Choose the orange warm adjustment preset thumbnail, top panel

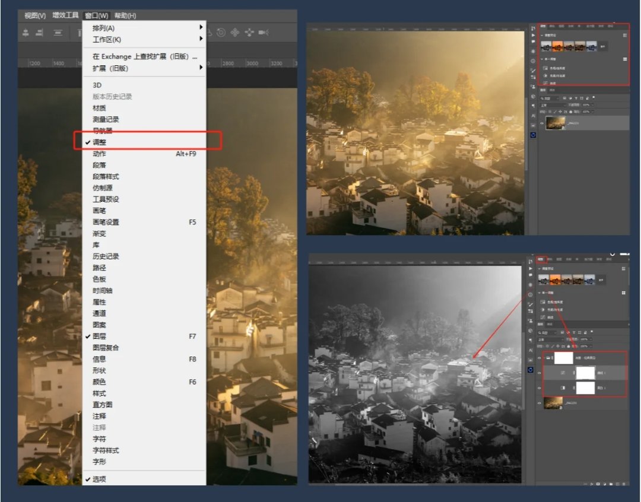pos(558,46)
